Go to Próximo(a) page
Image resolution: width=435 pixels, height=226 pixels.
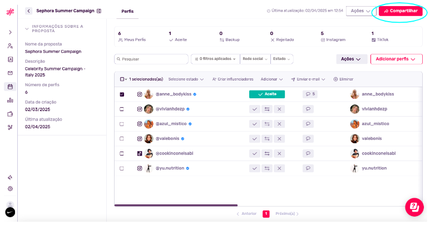click(287, 214)
